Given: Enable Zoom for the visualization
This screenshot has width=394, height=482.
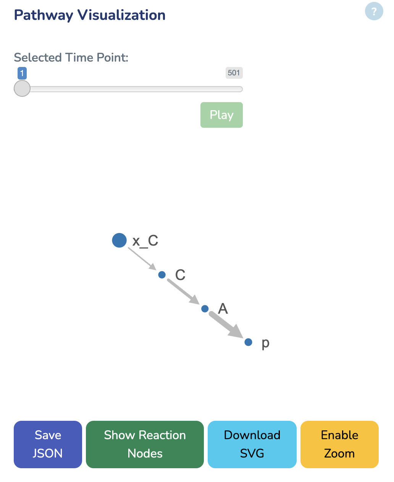Looking at the screenshot, I should (339, 444).
